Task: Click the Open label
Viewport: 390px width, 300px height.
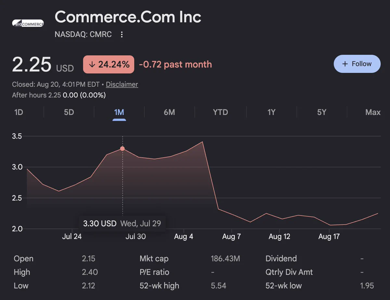Action: [23, 259]
